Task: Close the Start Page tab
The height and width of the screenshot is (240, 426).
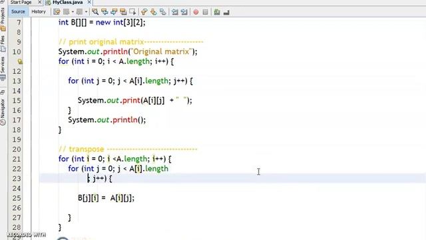Action: [40, 2]
